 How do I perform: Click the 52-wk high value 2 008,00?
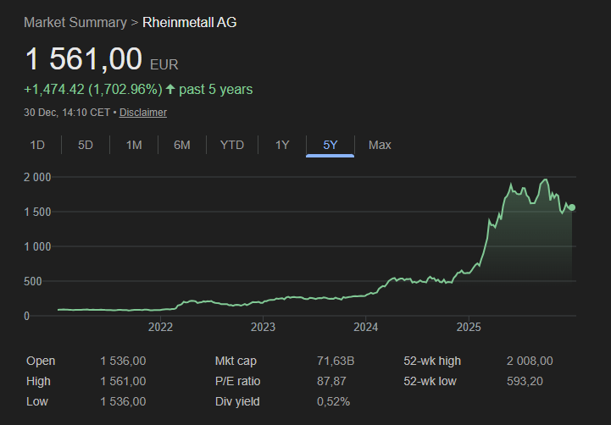coord(530,362)
